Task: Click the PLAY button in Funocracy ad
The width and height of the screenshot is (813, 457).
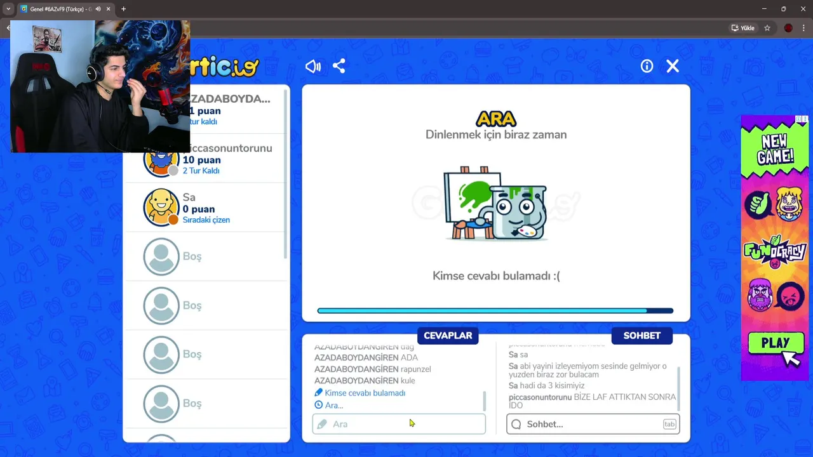Action: point(776,343)
